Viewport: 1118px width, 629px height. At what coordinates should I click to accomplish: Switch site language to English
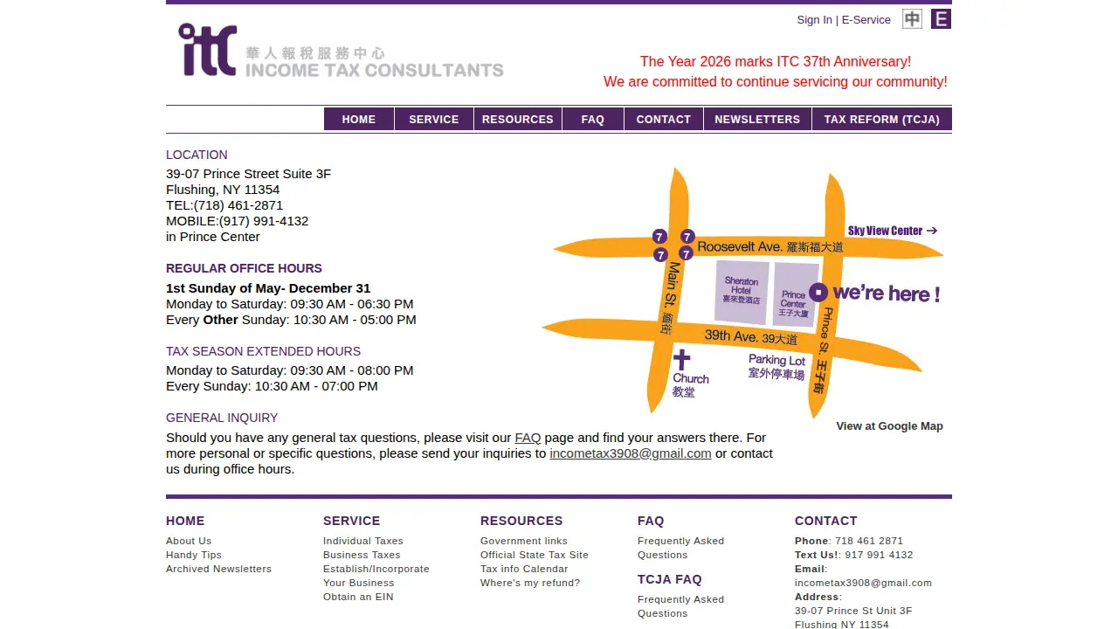coord(941,19)
